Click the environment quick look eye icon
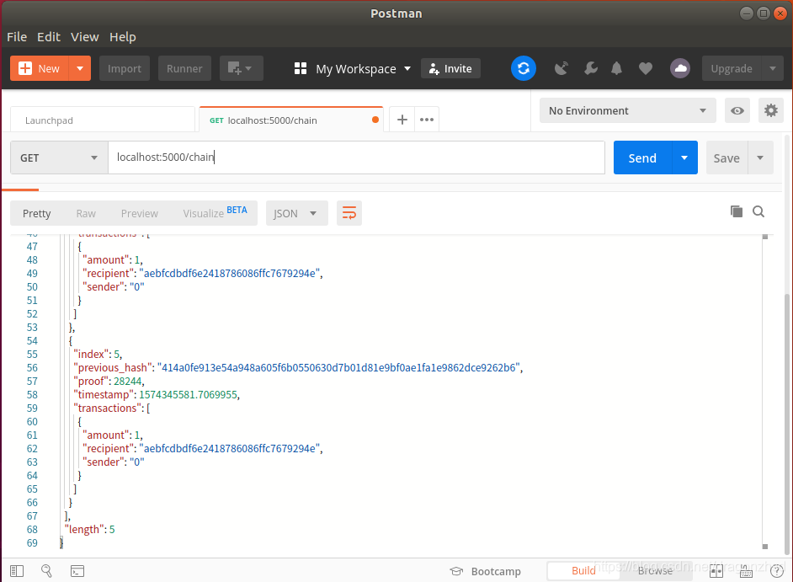 737,110
